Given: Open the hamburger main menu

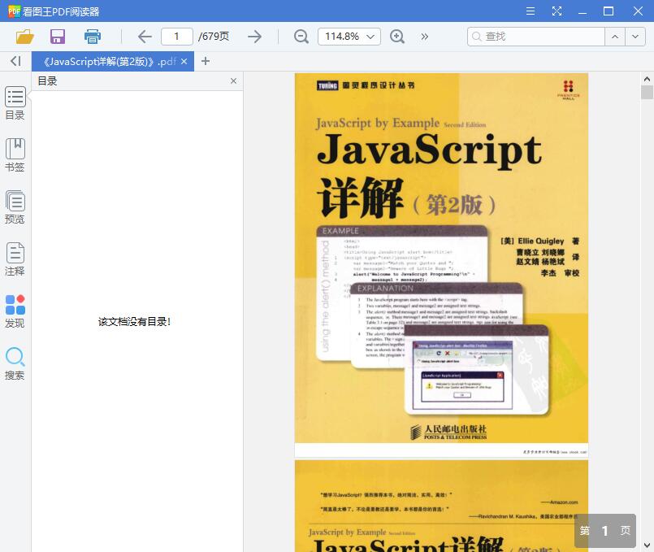Looking at the screenshot, I should pos(531,11).
